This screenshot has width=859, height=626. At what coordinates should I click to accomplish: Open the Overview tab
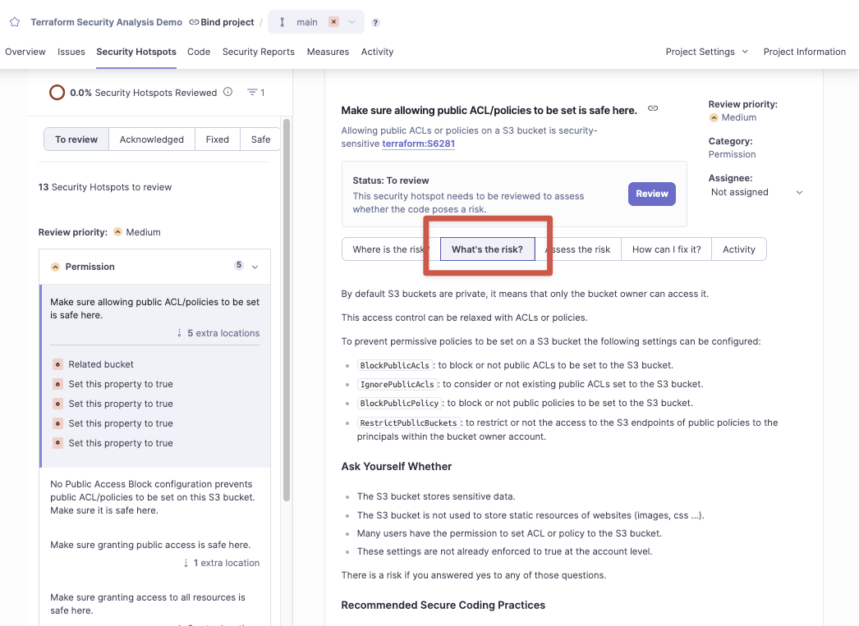(x=25, y=52)
